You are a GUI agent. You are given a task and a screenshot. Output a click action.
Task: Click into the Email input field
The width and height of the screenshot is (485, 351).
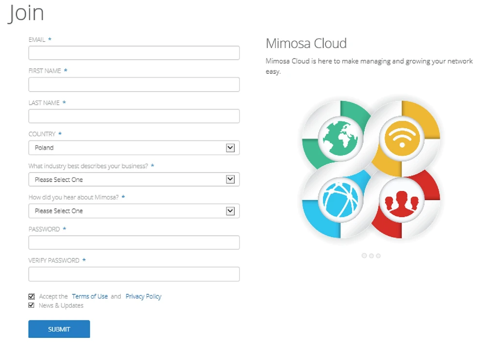click(134, 53)
